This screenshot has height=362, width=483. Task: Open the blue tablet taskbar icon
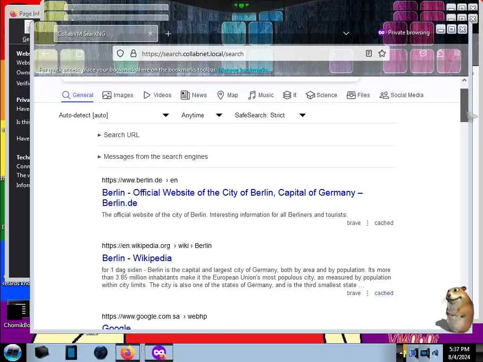(x=71, y=353)
